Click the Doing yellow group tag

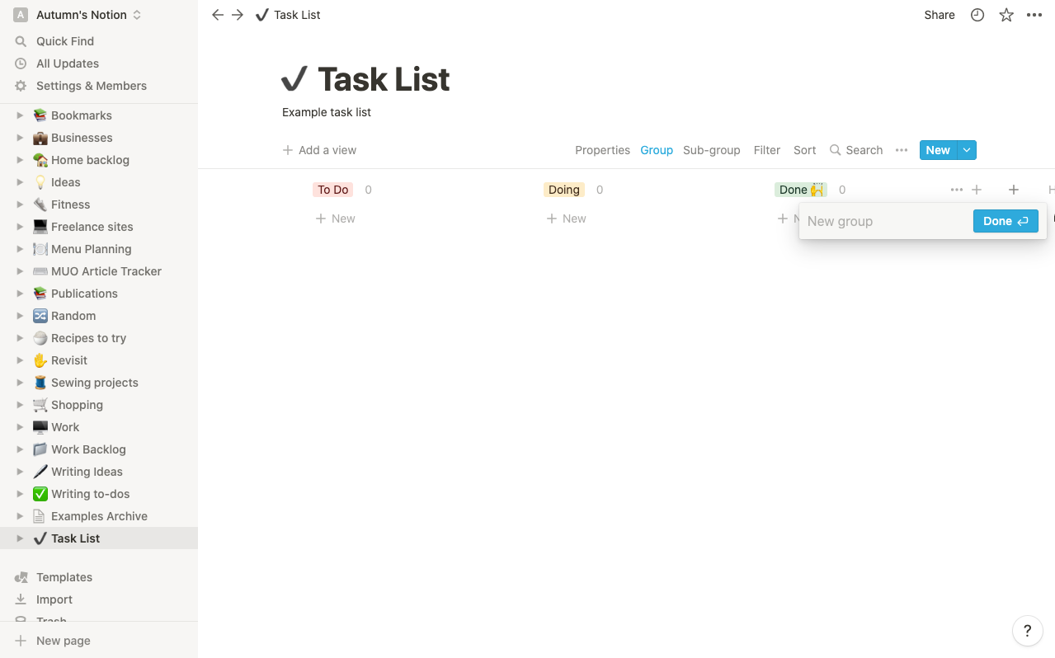pos(564,190)
